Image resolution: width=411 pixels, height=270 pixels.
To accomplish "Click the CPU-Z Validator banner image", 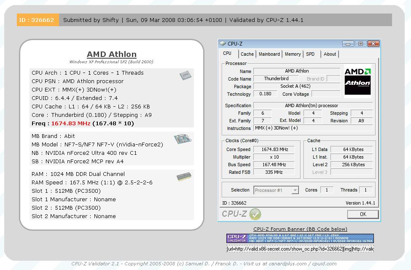I will click(300, 238).
